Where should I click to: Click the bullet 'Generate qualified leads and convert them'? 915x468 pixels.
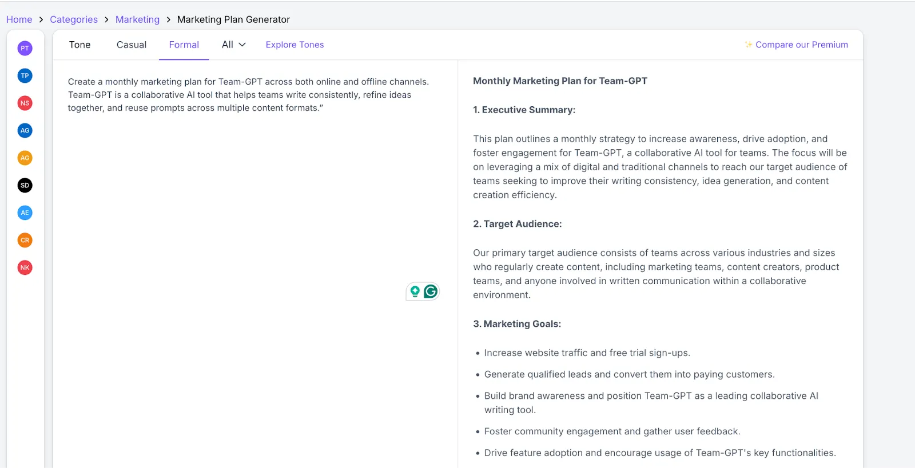pos(629,374)
